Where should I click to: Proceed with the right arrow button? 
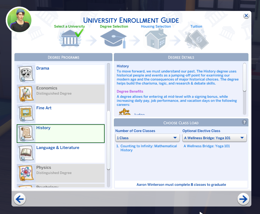pos(243,199)
